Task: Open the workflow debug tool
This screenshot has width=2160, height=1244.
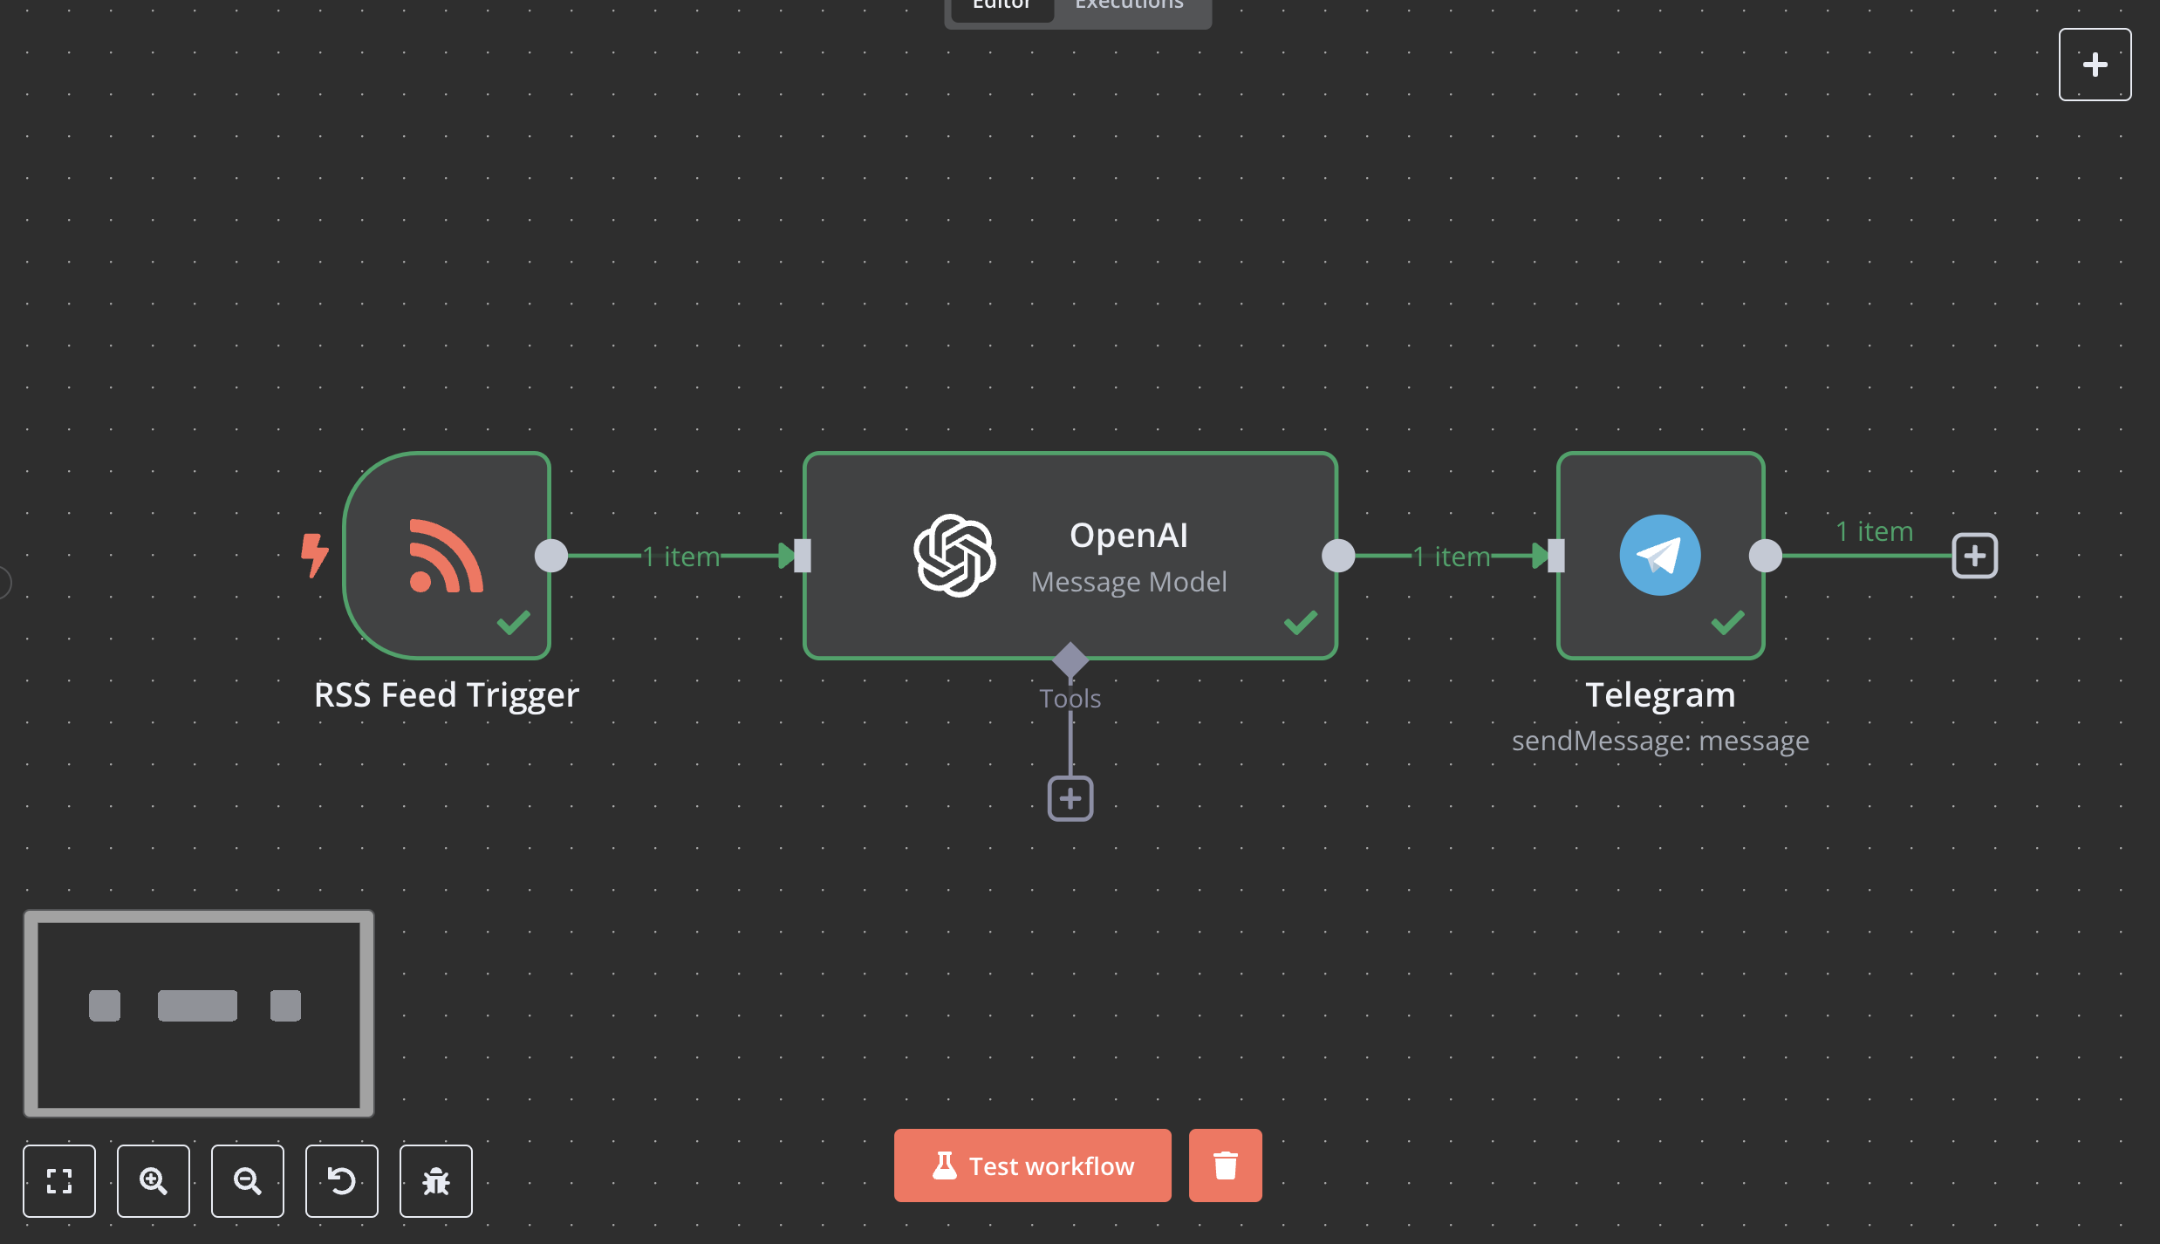Action: click(x=435, y=1180)
